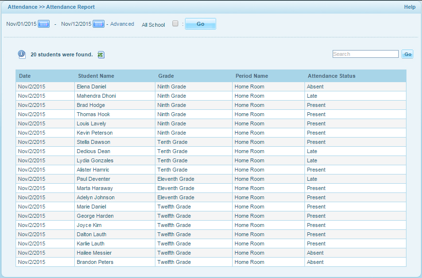422x278 pixels.
Task: Select student Elena Daniel in the table
Action: pyautogui.click(x=91, y=87)
